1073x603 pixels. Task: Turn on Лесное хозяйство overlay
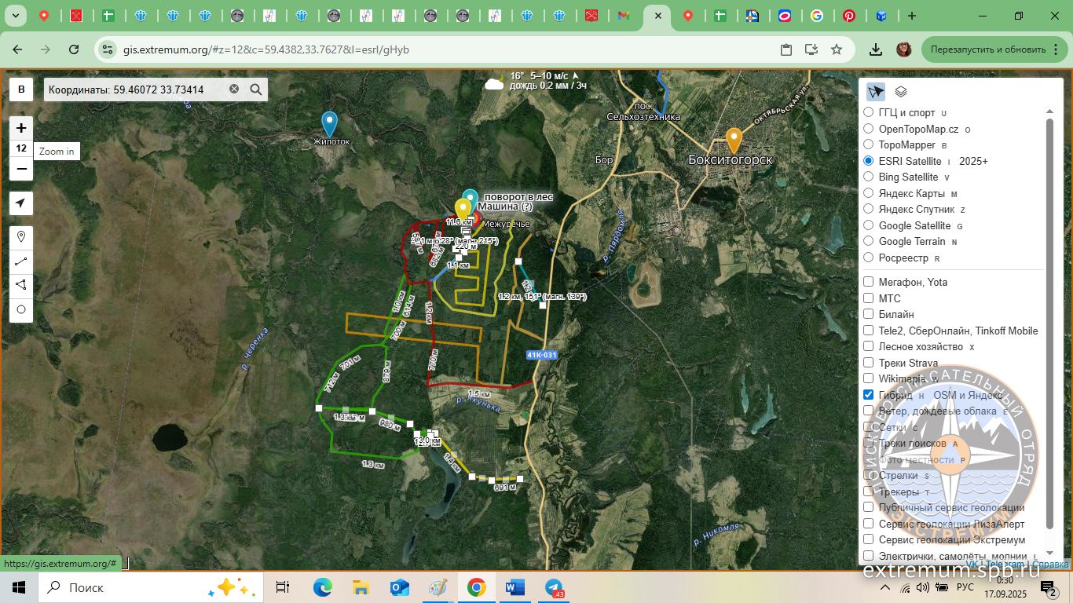click(869, 346)
